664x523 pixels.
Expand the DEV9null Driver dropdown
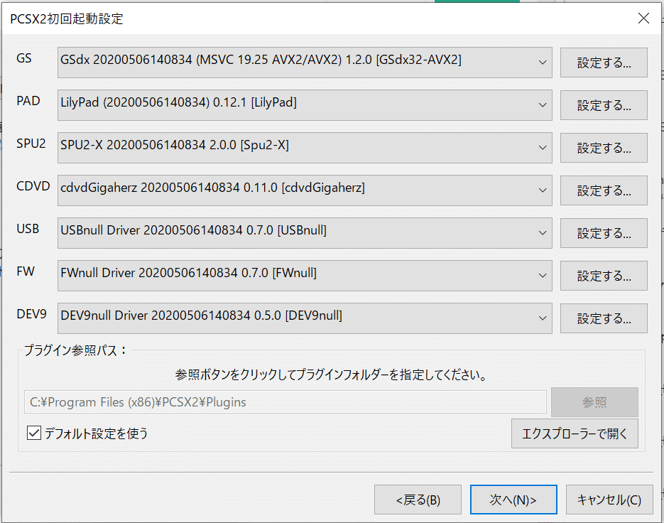[305, 318]
